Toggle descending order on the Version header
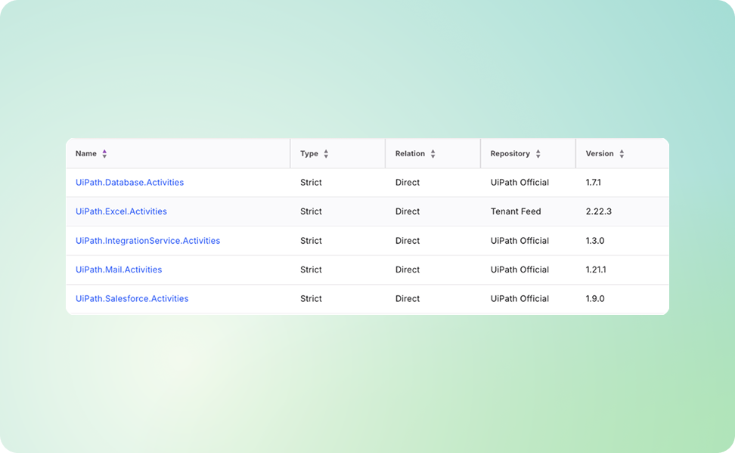This screenshot has height=453, width=735. (x=621, y=156)
